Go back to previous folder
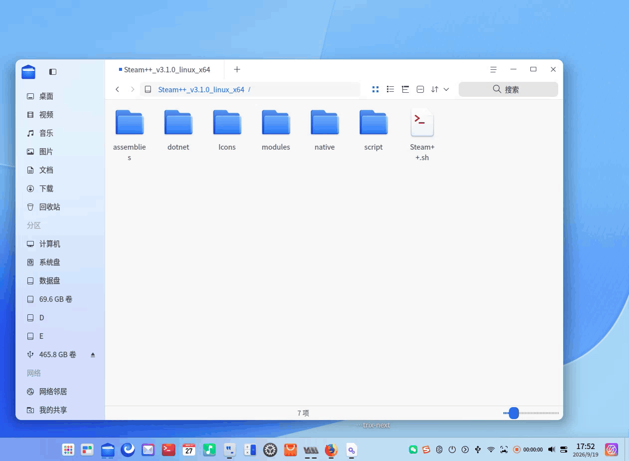Image resolution: width=629 pixels, height=461 pixels. click(x=118, y=89)
